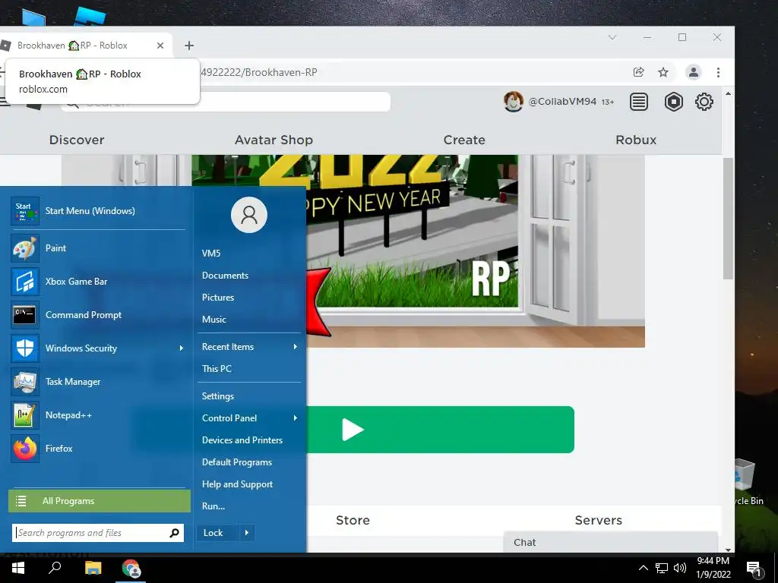Switch to Chrome in the taskbar
778x583 pixels.
click(x=131, y=568)
